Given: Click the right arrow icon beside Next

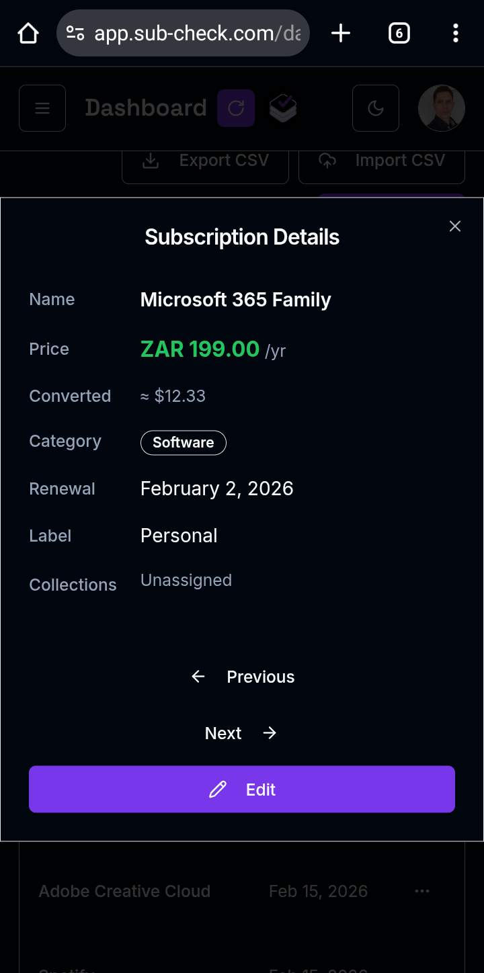Looking at the screenshot, I should tap(269, 732).
